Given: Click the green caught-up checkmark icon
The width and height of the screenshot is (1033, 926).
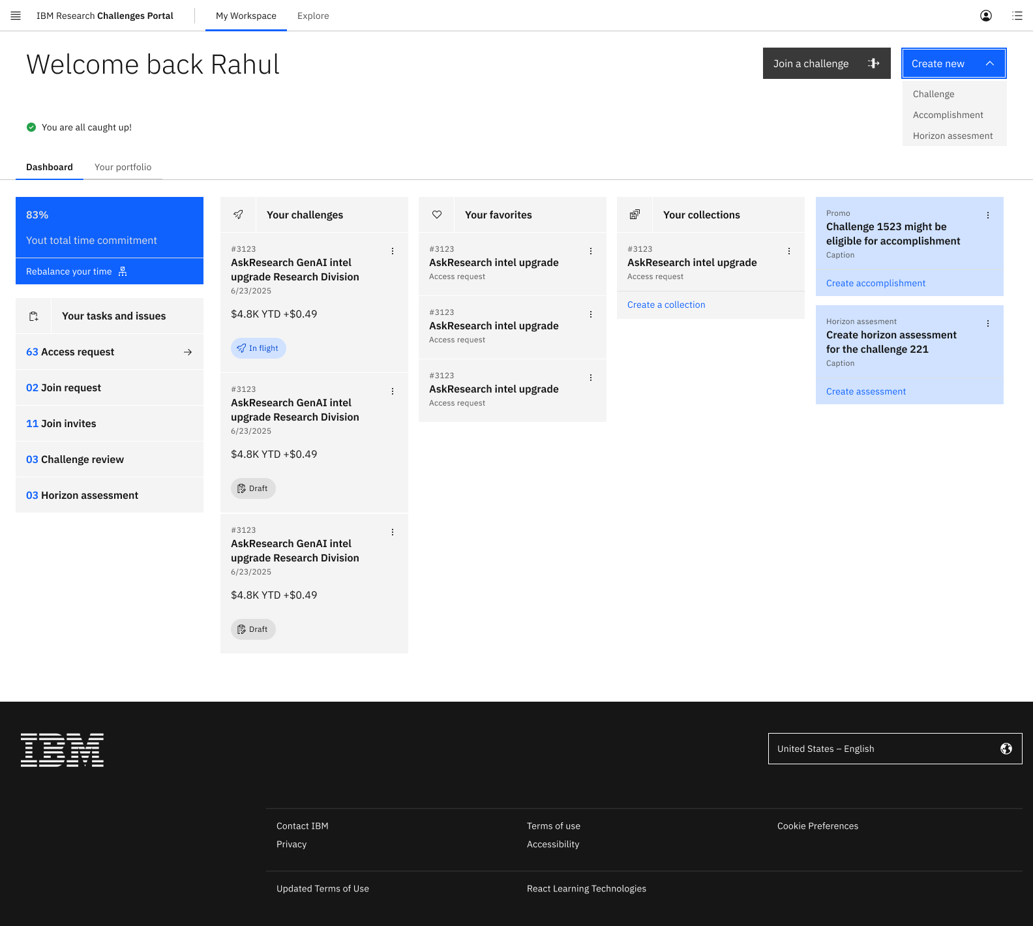Looking at the screenshot, I should (31, 127).
